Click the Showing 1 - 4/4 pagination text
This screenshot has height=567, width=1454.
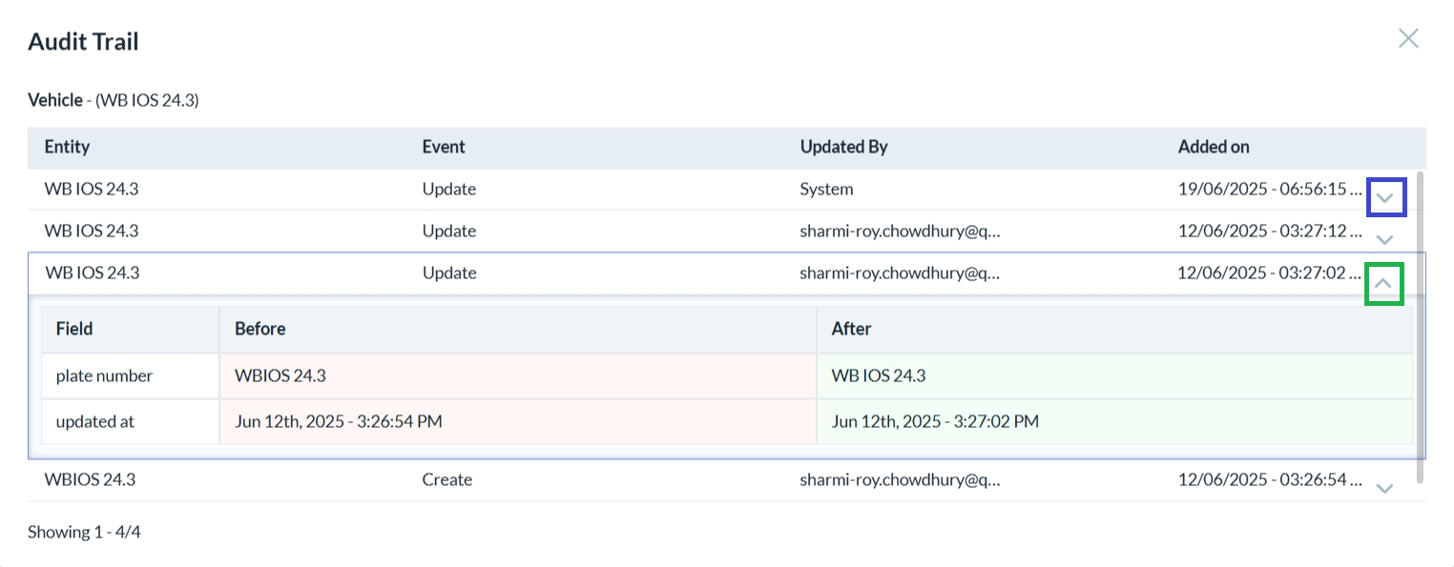pos(84,532)
